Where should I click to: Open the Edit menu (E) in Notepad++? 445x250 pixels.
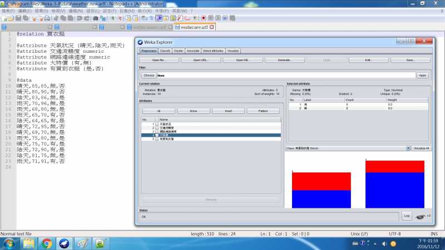tap(24, 11)
